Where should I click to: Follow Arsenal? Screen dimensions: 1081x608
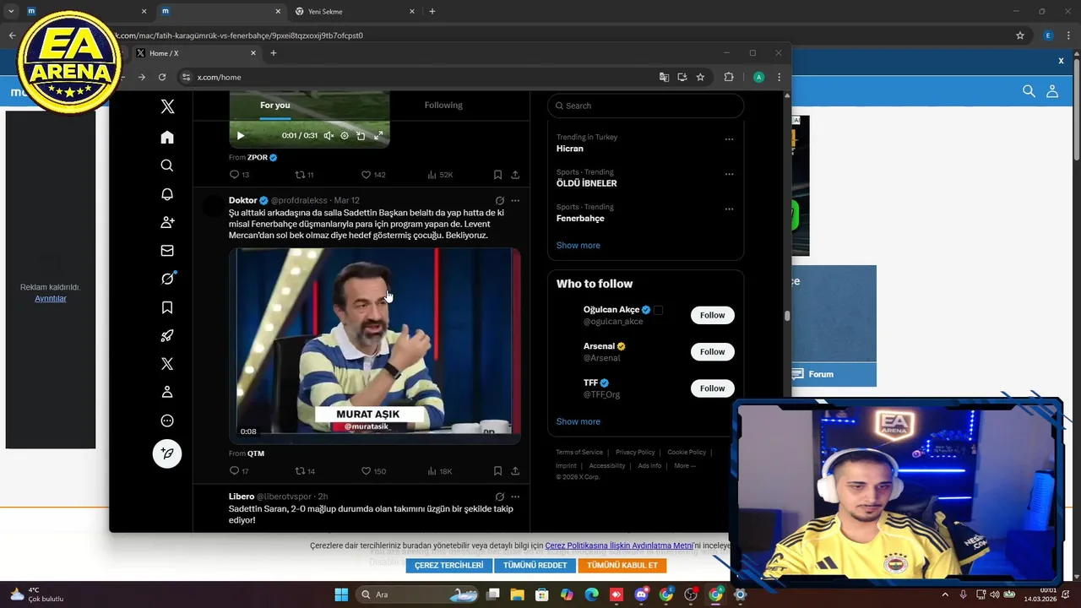[712, 351]
